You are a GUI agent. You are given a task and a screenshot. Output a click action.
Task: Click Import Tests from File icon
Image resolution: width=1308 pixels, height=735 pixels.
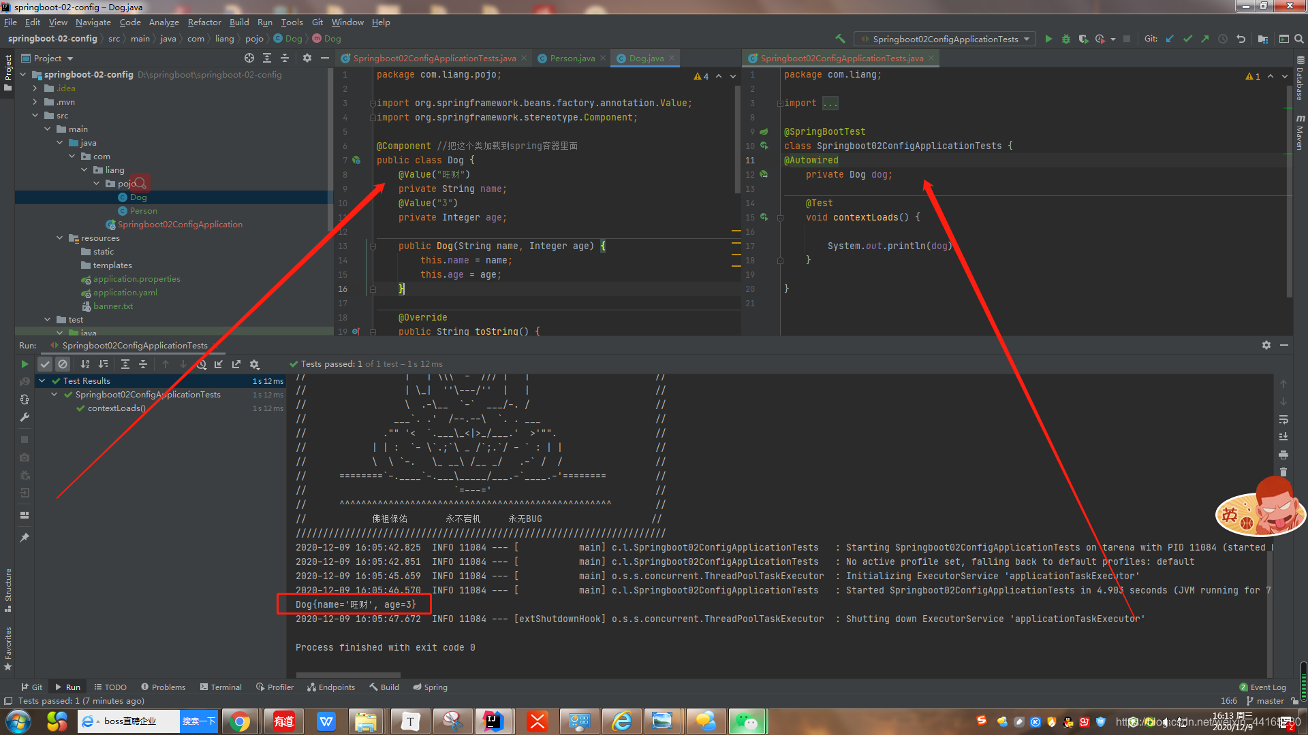tap(219, 364)
